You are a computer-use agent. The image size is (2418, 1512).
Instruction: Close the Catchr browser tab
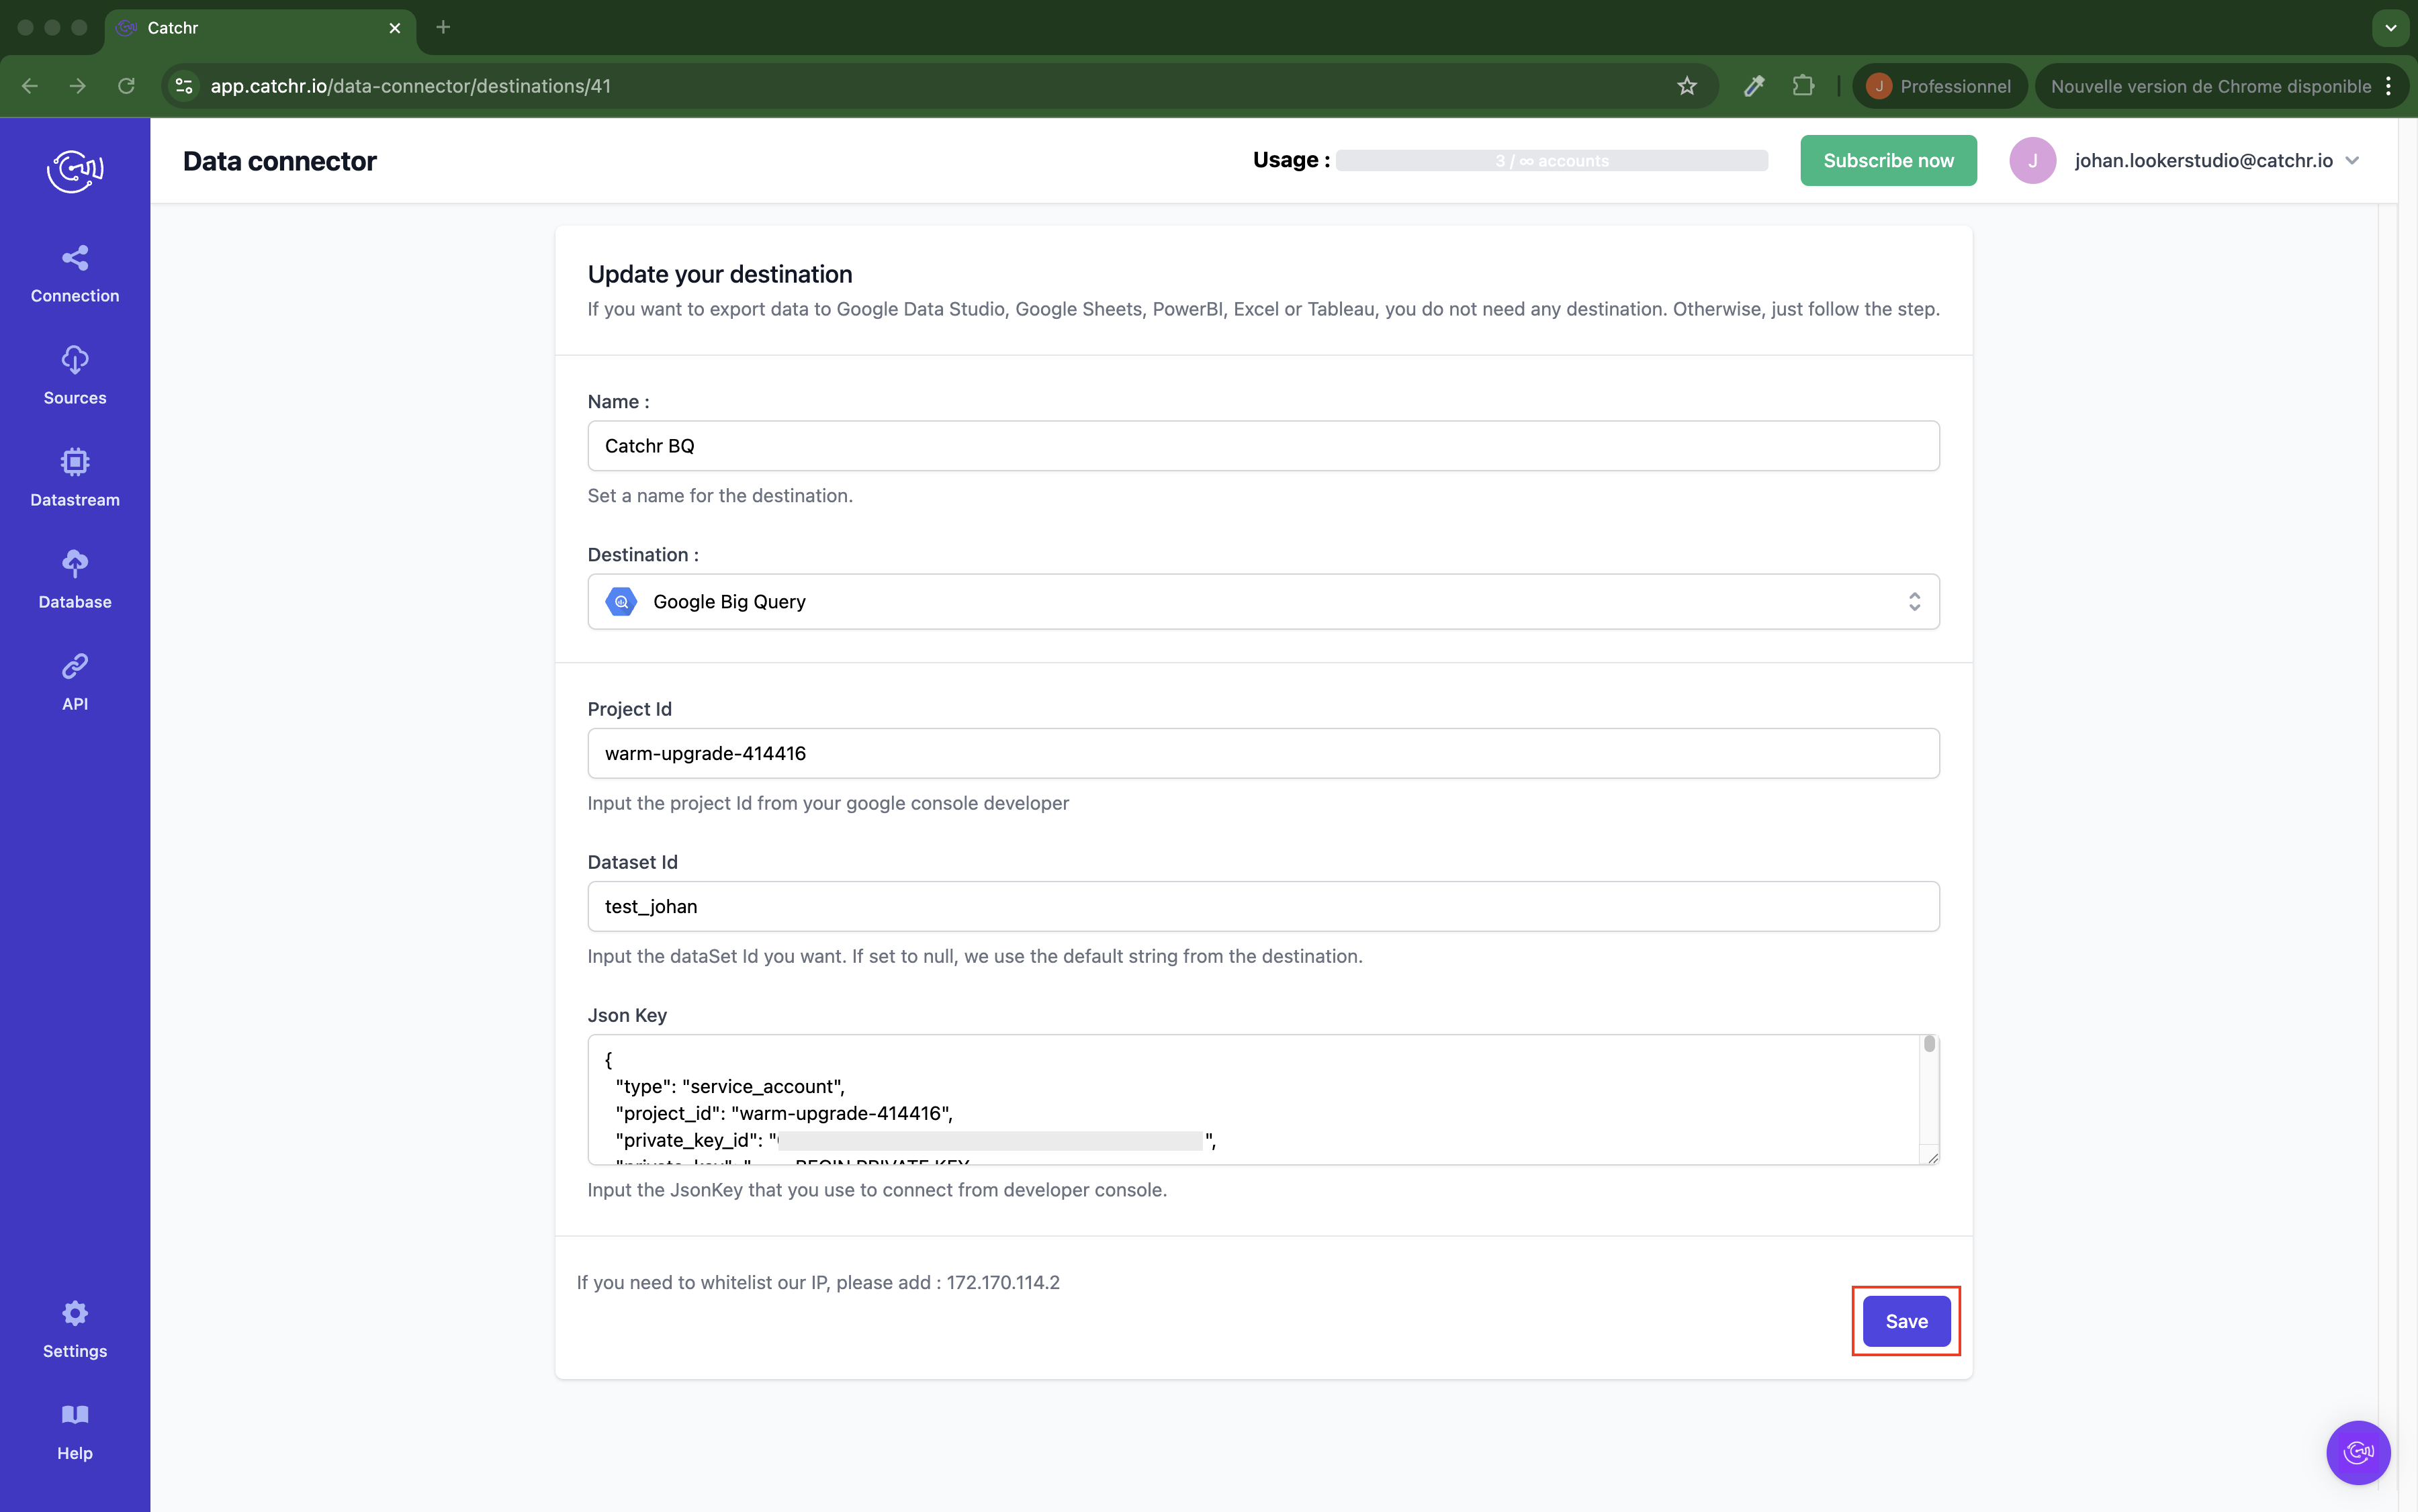pyautogui.click(x=394, y=28)
